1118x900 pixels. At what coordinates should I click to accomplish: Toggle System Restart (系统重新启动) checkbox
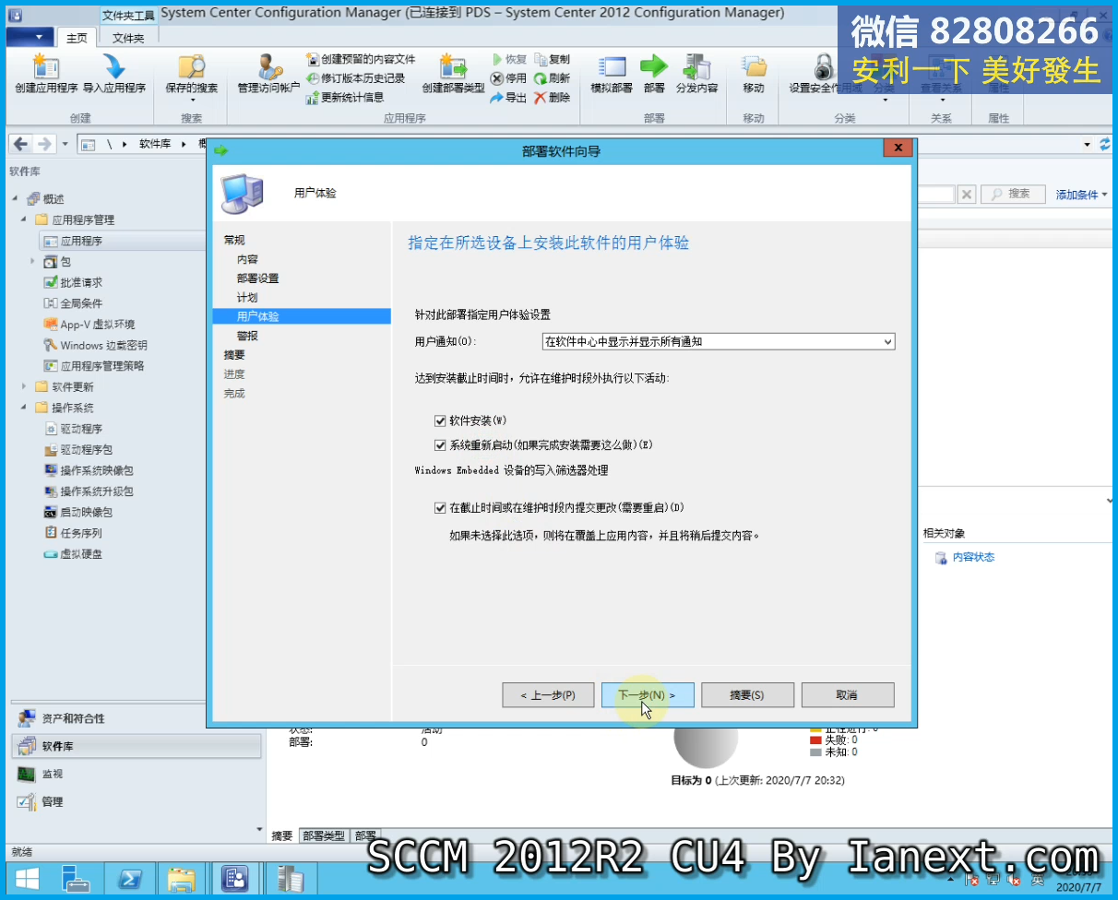point(440,444)
